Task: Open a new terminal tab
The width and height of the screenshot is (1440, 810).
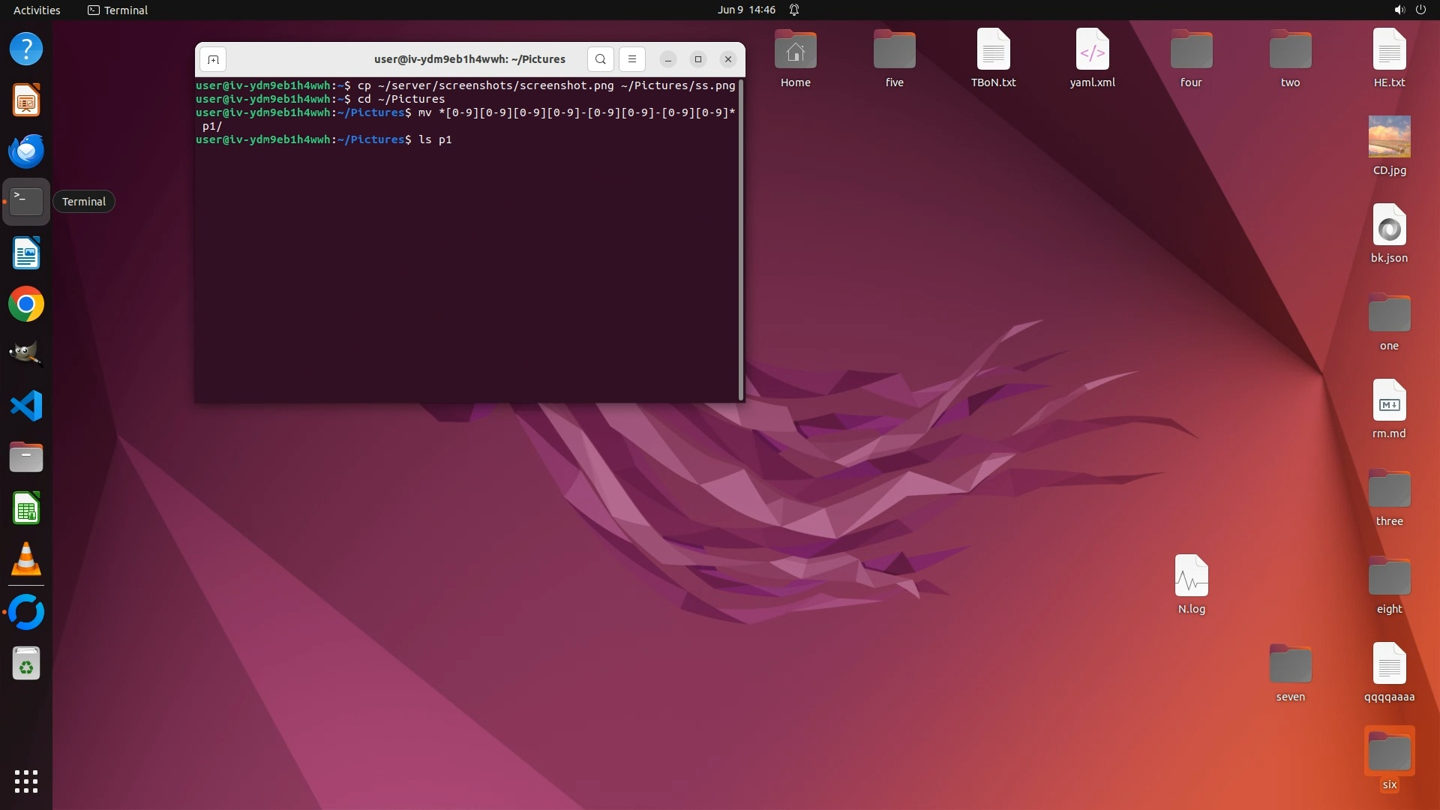Action: click(213, 59)
